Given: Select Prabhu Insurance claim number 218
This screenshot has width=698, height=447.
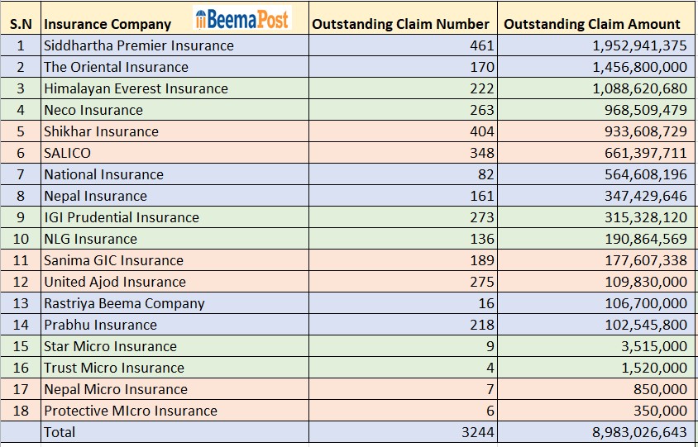Looking at the screenshot, I should 481,325.
